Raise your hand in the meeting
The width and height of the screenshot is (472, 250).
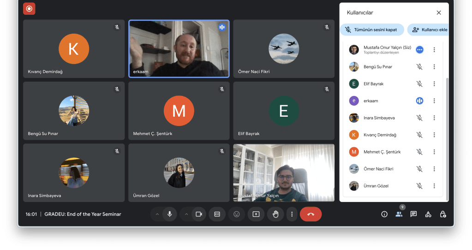(x=275, y=214)
